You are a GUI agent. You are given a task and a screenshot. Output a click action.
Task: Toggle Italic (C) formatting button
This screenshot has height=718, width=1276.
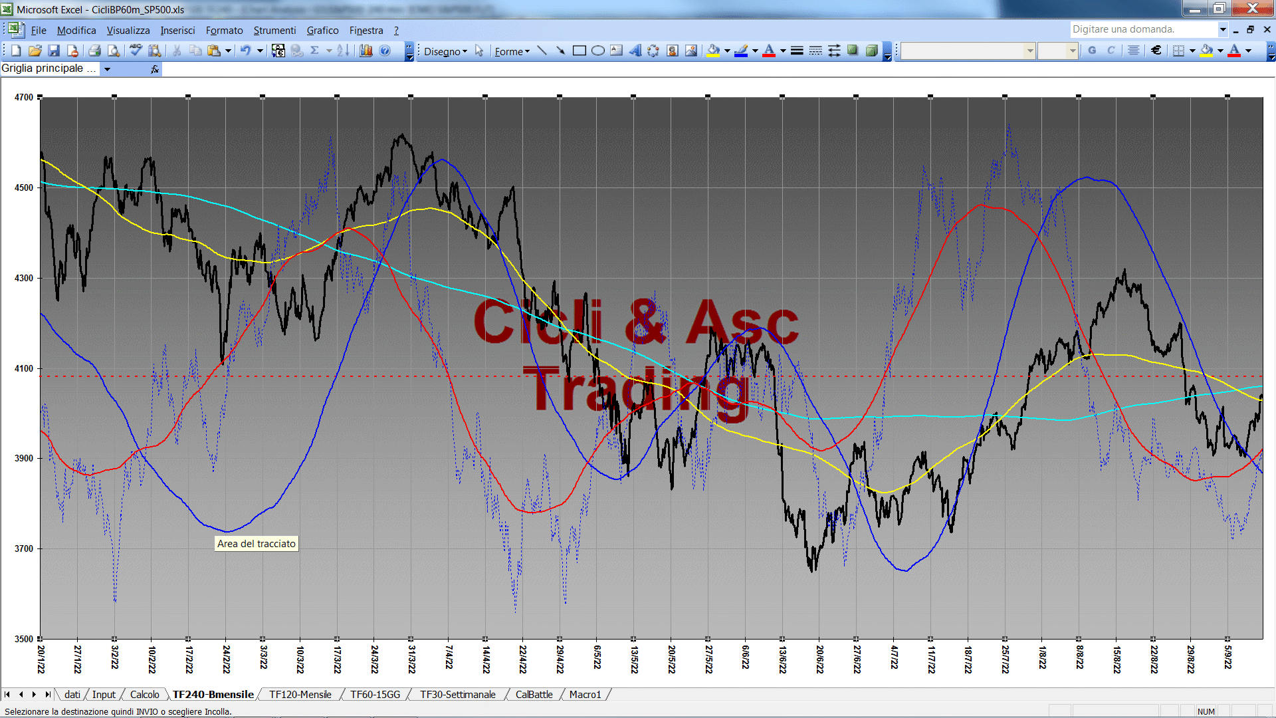[1111, 51]
